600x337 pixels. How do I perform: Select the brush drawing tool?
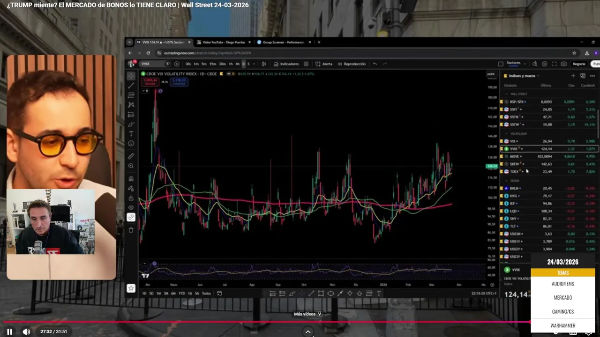coord(131,125)
